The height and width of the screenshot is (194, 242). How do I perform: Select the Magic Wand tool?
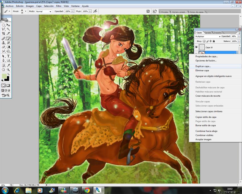(x=8, y=29)
